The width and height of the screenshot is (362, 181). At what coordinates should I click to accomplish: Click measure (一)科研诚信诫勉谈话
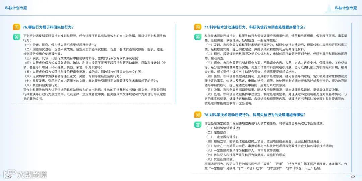(223, 128)
